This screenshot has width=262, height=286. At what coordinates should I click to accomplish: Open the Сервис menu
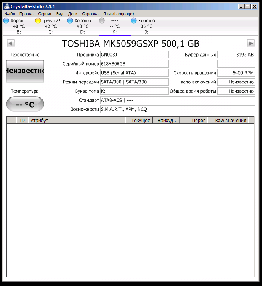pos(45,14)
